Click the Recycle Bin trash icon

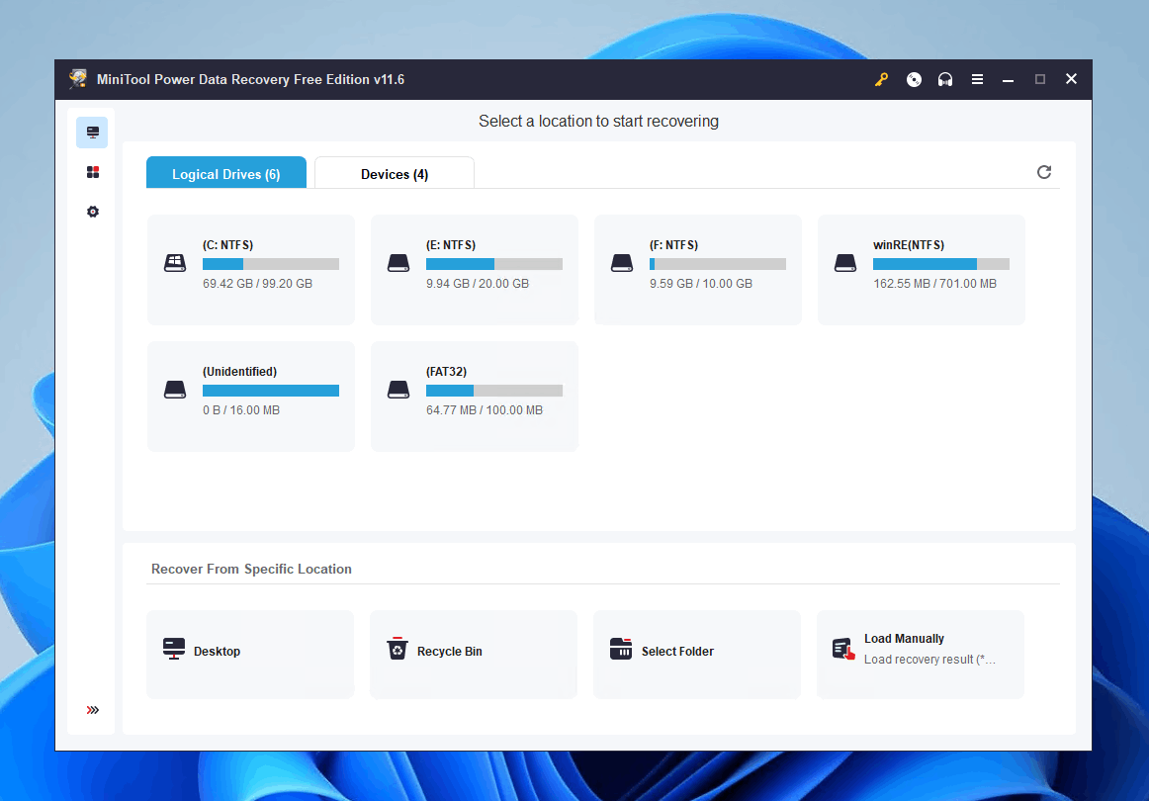click(x=398, y=649)
